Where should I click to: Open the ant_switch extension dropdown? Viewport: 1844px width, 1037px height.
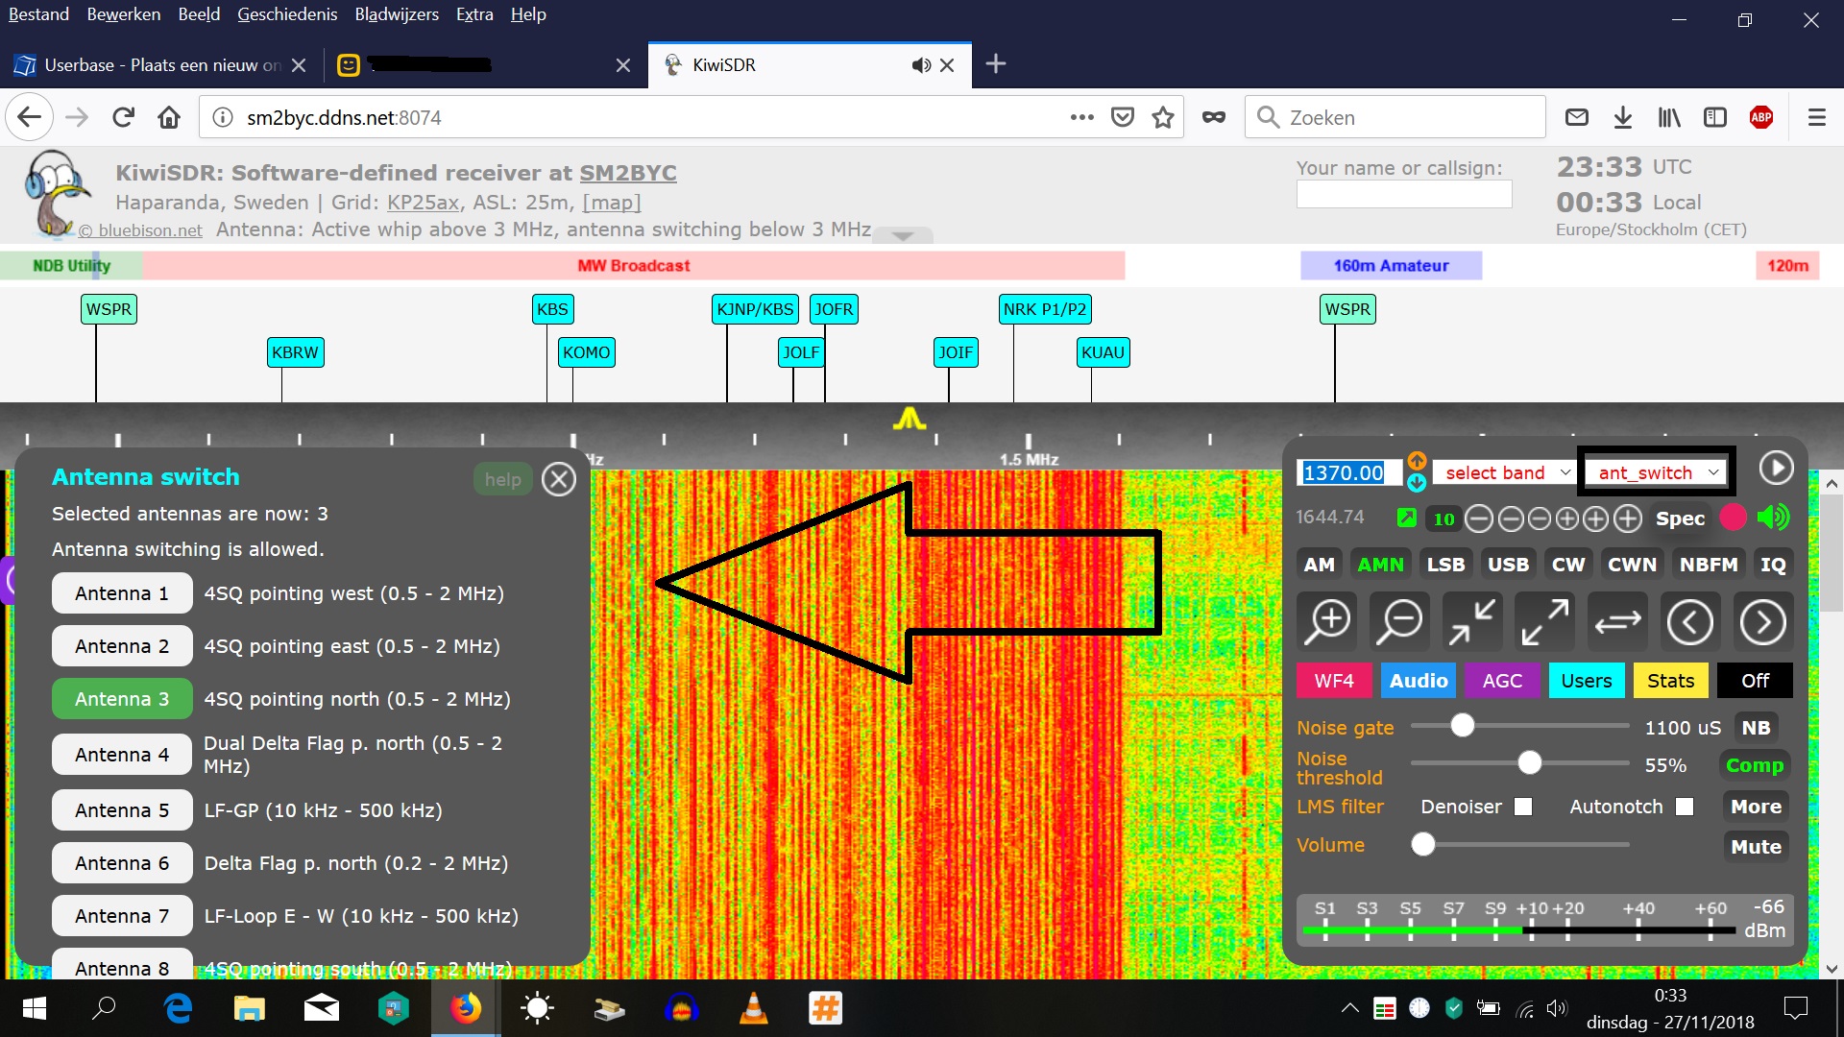(1656, 472)
